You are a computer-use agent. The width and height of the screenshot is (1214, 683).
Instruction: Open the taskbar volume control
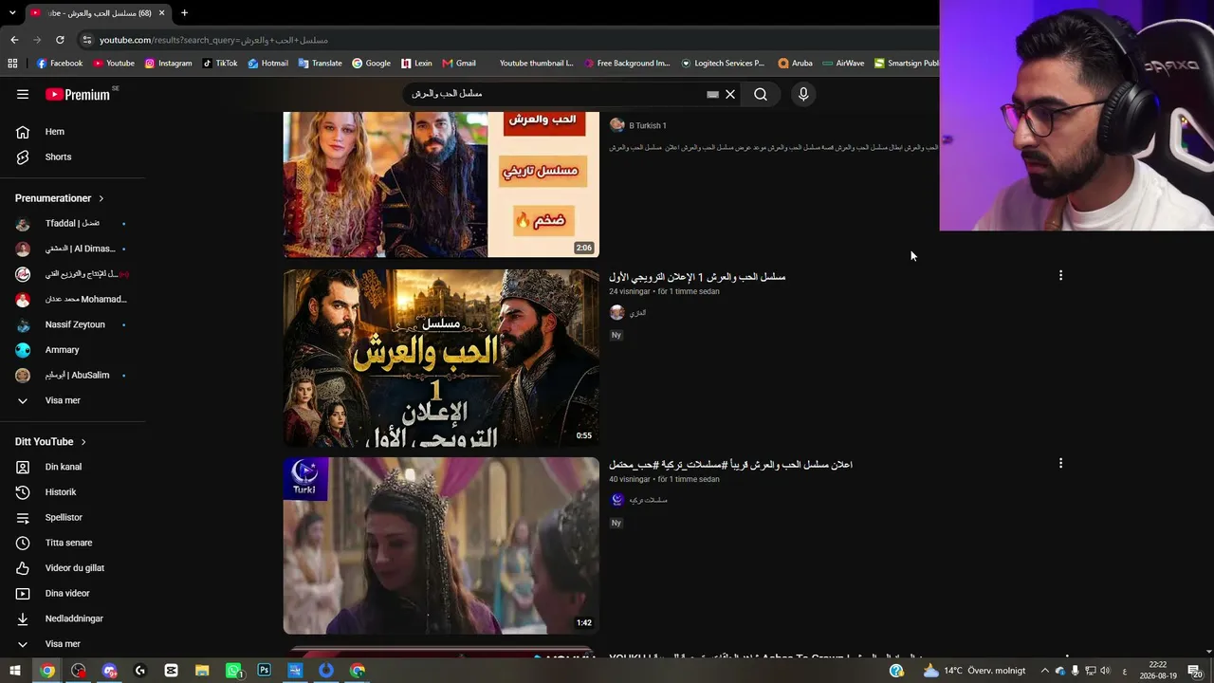click(x=1105, y=671)
